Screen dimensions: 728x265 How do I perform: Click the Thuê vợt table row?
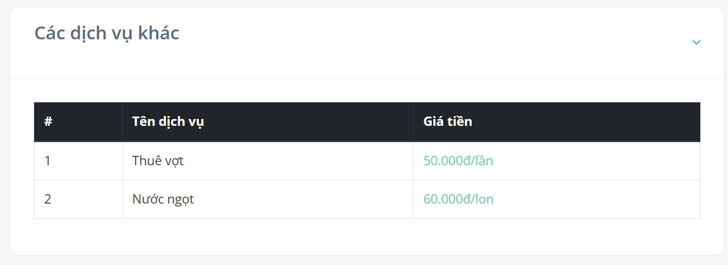pos(367,161)
